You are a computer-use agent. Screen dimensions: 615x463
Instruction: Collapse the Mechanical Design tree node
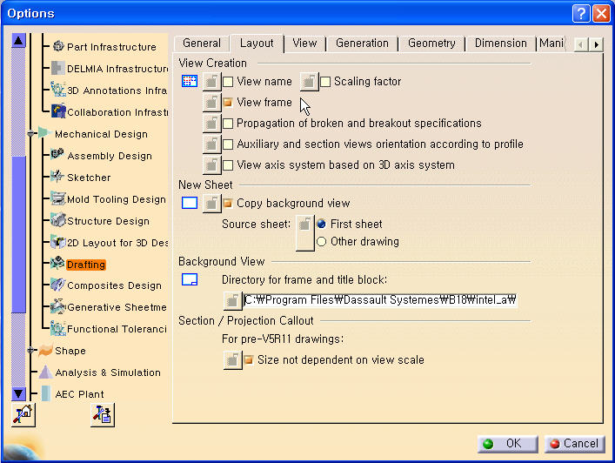32,134
